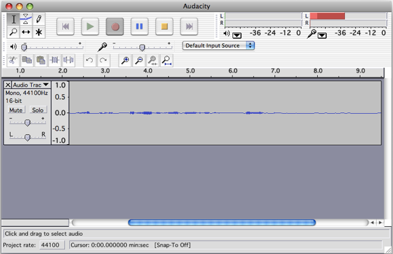Select the Multi-tool asterisk
The image size is (393, 254).
coord(39,32)
